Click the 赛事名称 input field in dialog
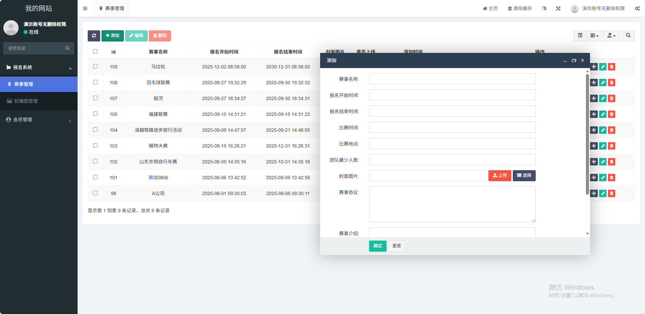 pos(452,79)
